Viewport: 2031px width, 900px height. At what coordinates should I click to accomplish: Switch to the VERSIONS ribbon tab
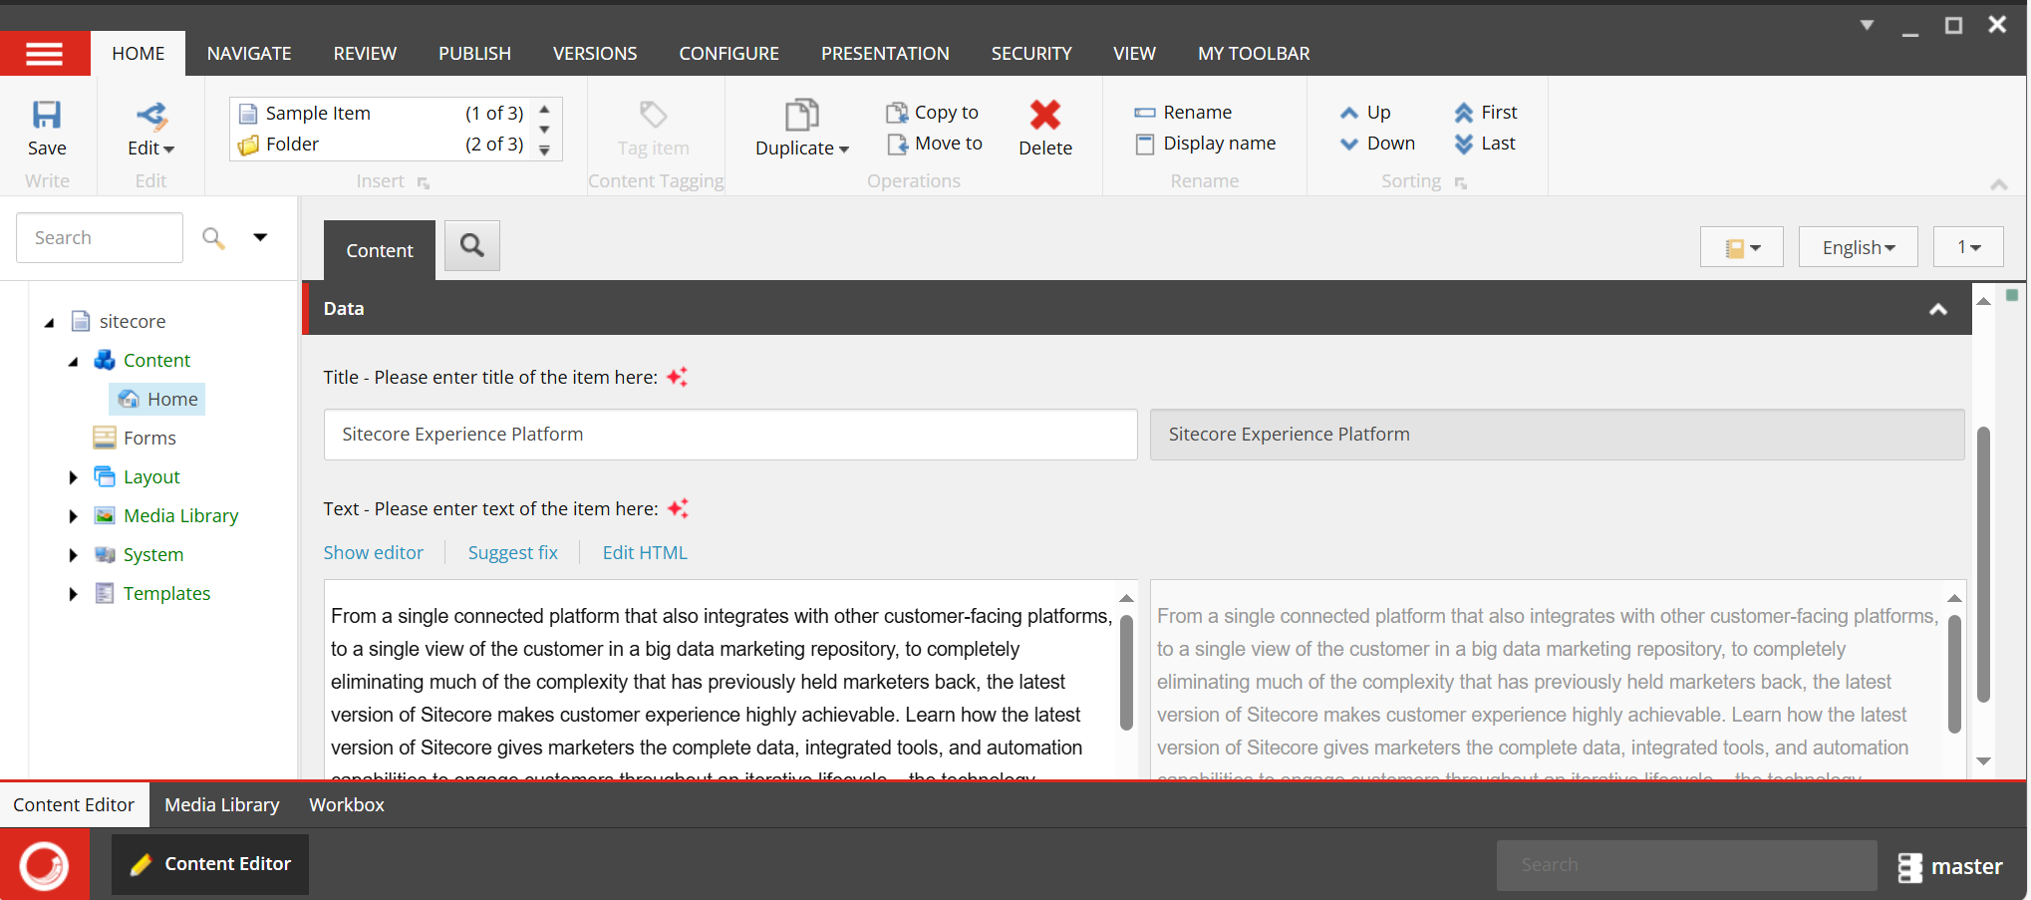pyautogui.click(x=595, y=54)
